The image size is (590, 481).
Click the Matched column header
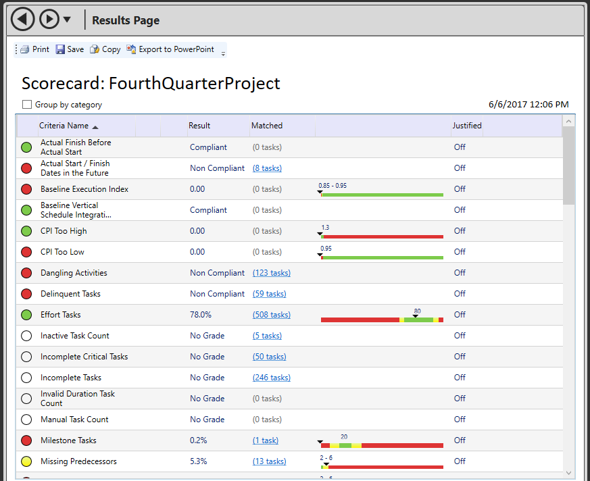coord(267,126)
